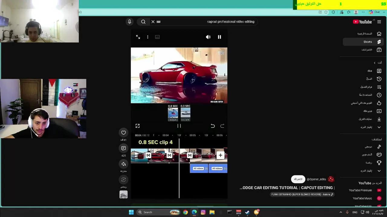Screen dimensions: 387x217
Task: Click the CapCut undo arrow
Action: [213, 126]
